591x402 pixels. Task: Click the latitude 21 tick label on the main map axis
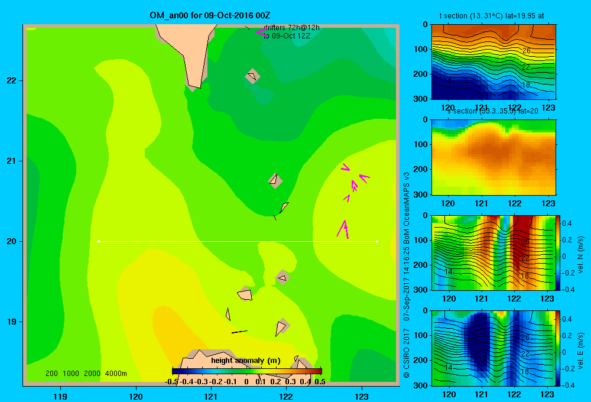tap(12, 161)
